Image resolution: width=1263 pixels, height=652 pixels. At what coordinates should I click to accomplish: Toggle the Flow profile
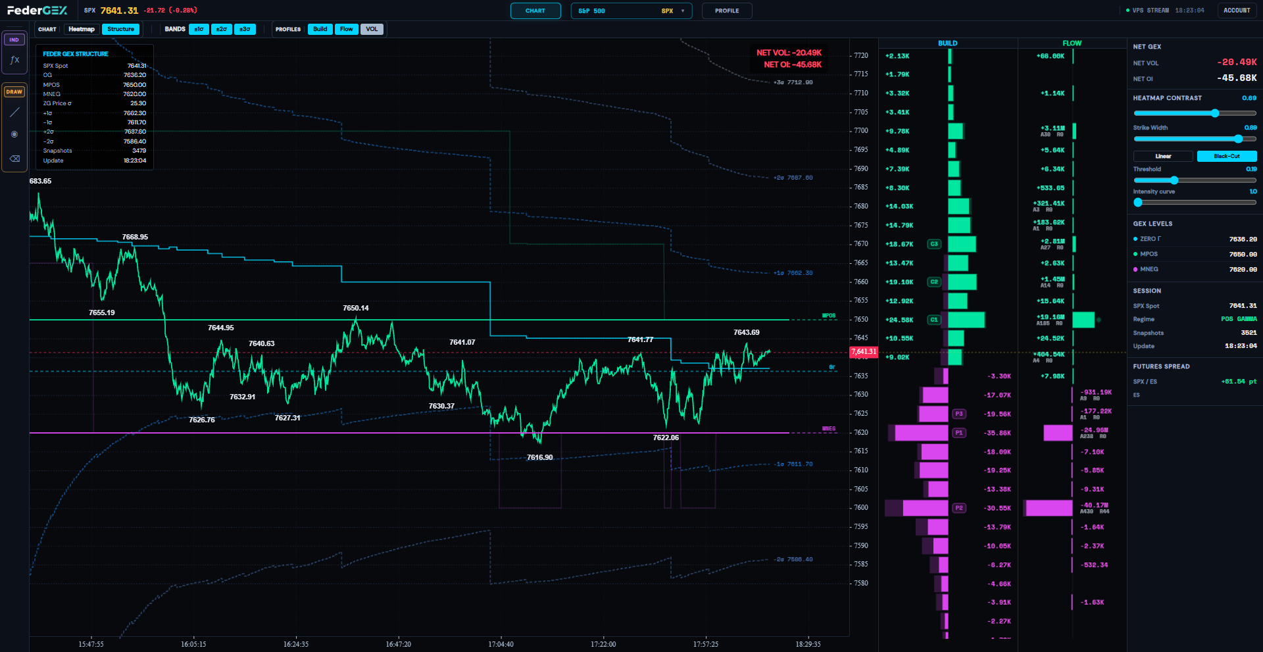click(x=347, y=29)
